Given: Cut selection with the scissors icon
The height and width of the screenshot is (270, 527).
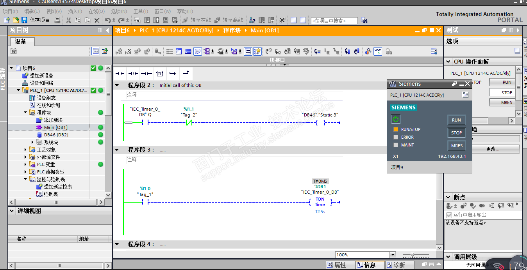Looking at the screenshot, I should [x=69, y=20].
